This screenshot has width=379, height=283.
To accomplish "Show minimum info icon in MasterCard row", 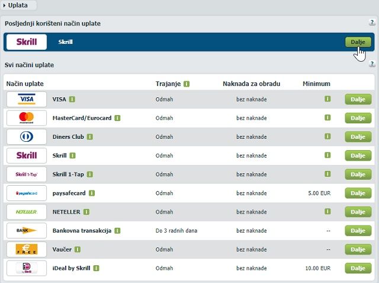I will (x=327, y=117).
